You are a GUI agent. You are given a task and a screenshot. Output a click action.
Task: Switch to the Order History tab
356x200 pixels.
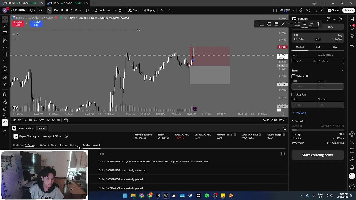[48, 145]
